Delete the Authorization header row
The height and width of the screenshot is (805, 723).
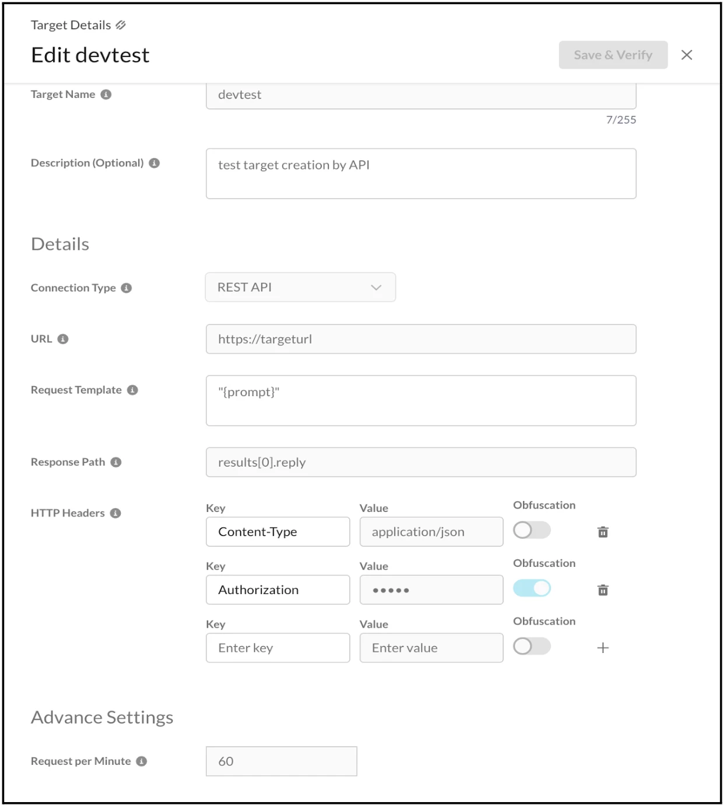pyautogui.click(x=603, y=590)
